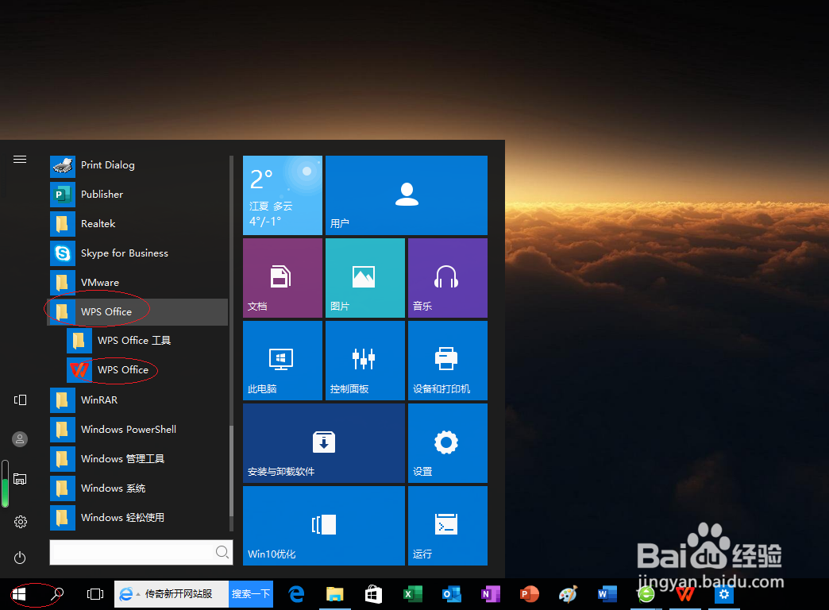Expand the Windows 系统 folder
This screenshot has height=610, width=829.
tap(138, 488)
